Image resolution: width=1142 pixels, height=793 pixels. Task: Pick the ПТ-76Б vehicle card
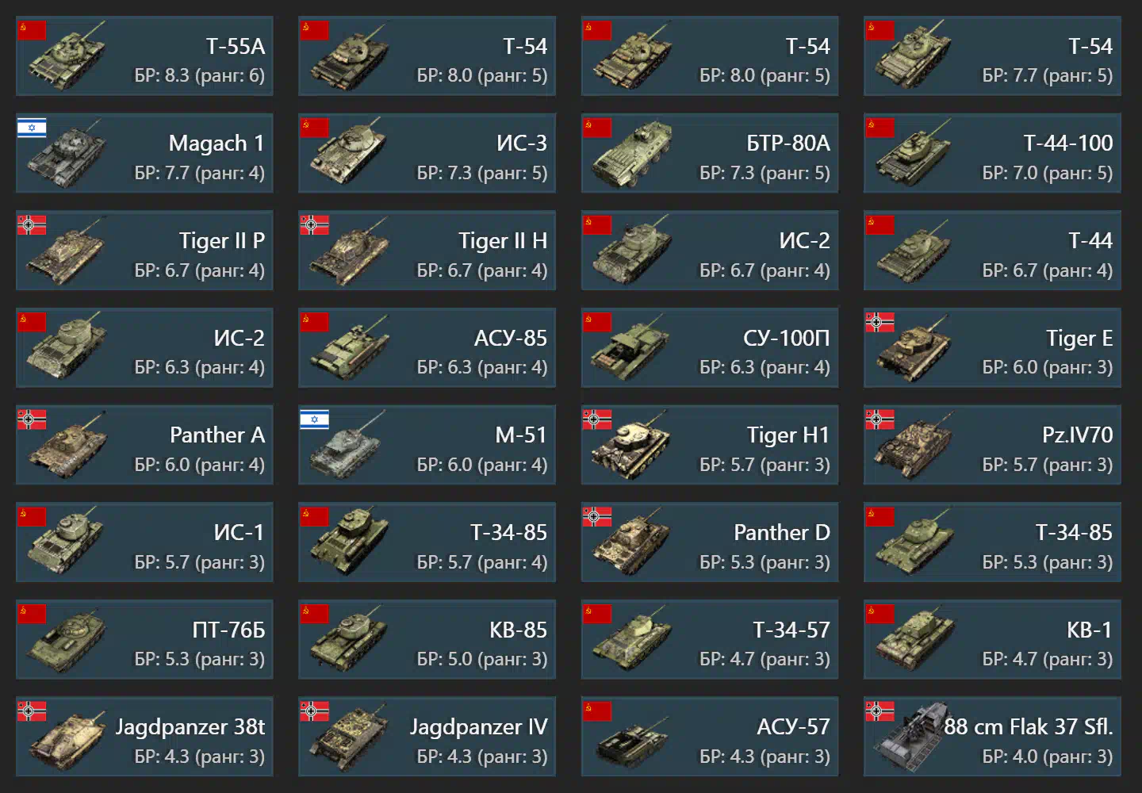click(144, 640)
